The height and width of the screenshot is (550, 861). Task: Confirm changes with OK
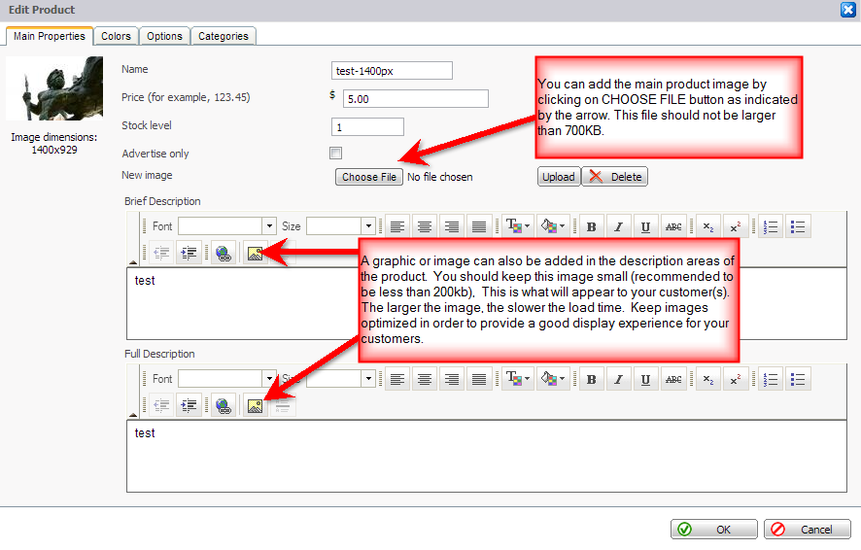(x=714, y=530)
